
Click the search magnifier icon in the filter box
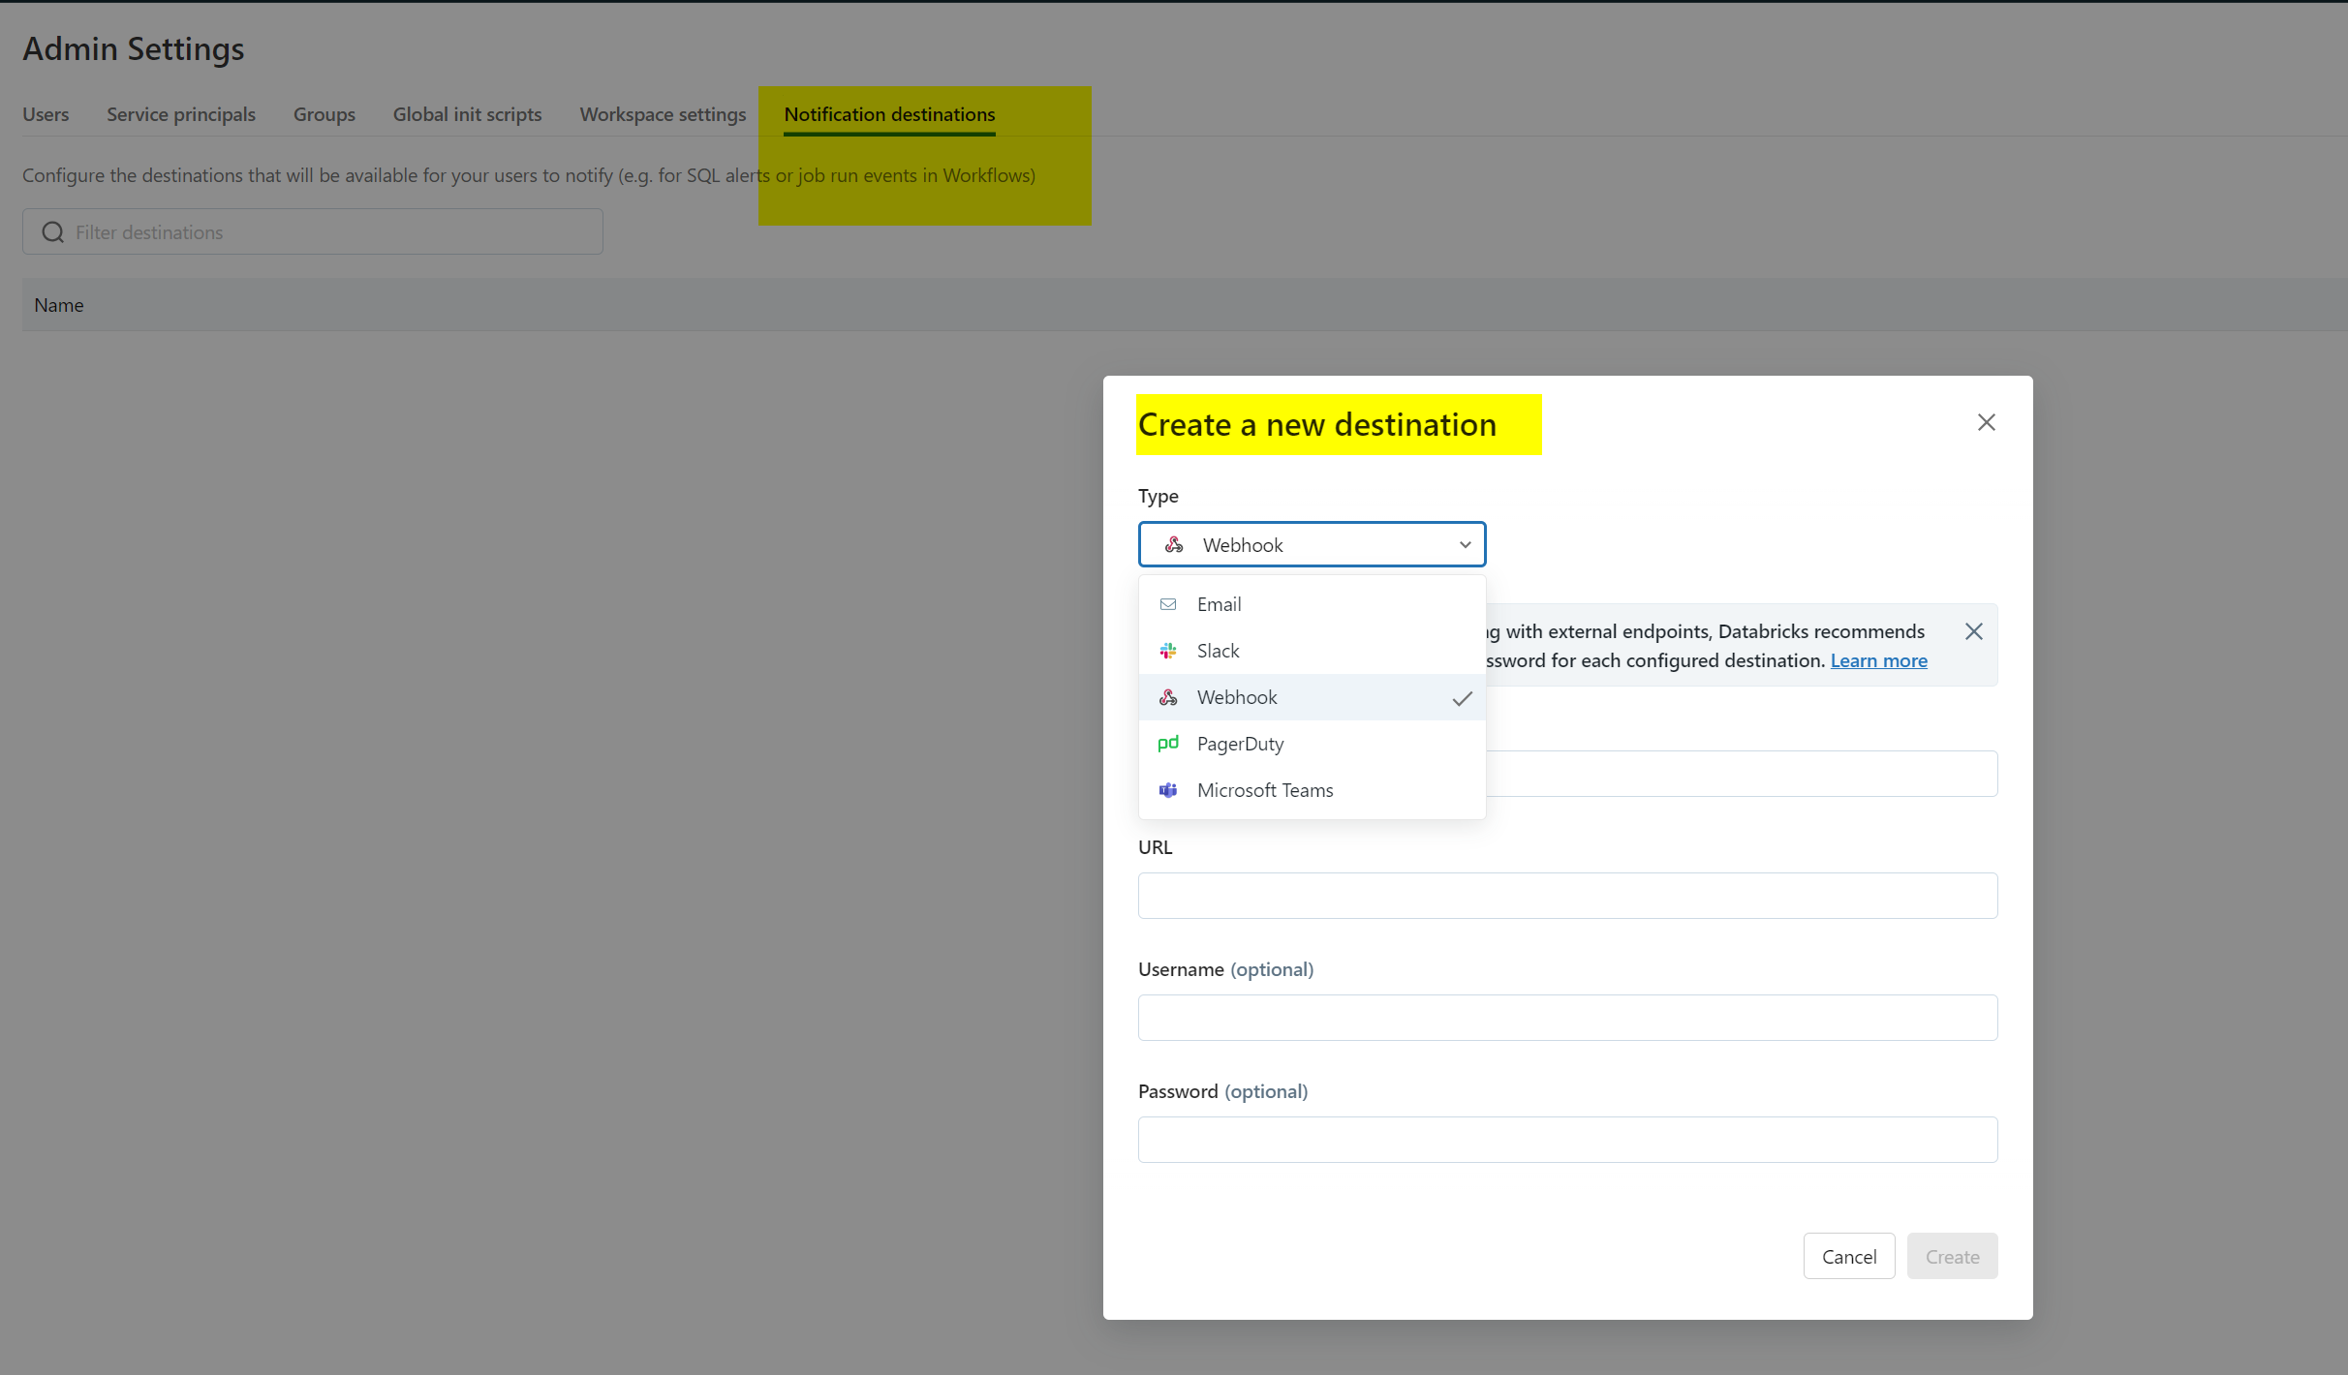(x=52, y=231)
